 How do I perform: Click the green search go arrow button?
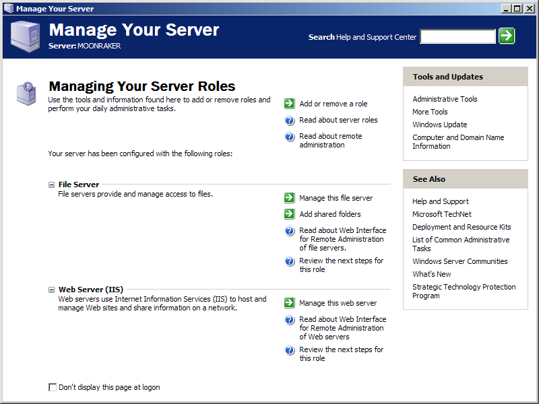(x=507, y=36)
